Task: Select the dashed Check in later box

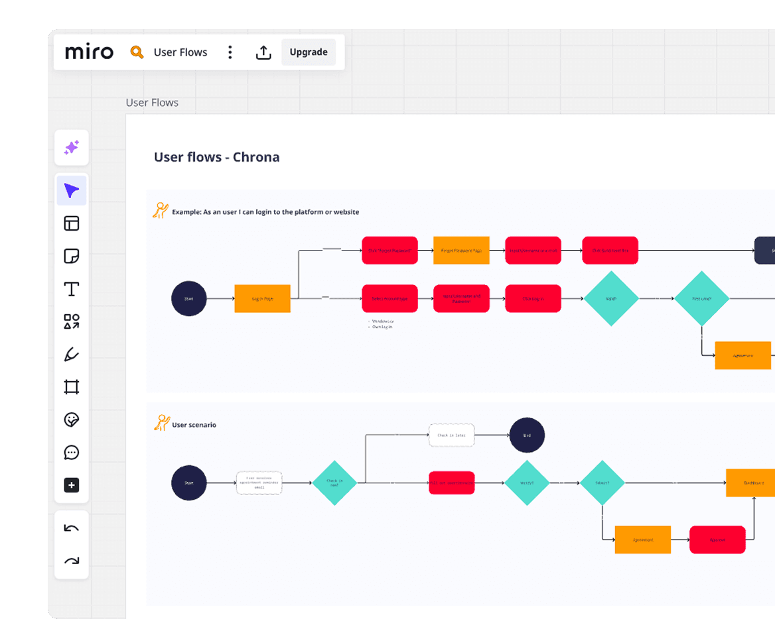Action: tap(452, 435)
